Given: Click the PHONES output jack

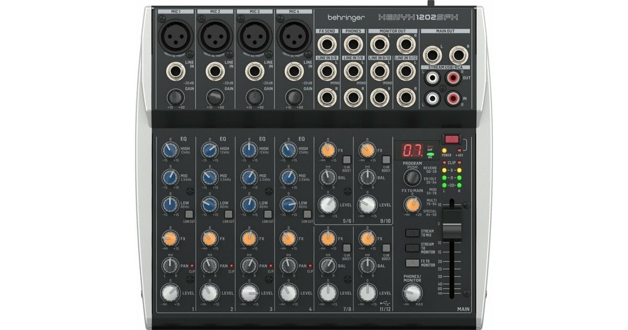Looking at the screenshot, I should [x=354, y=45].
